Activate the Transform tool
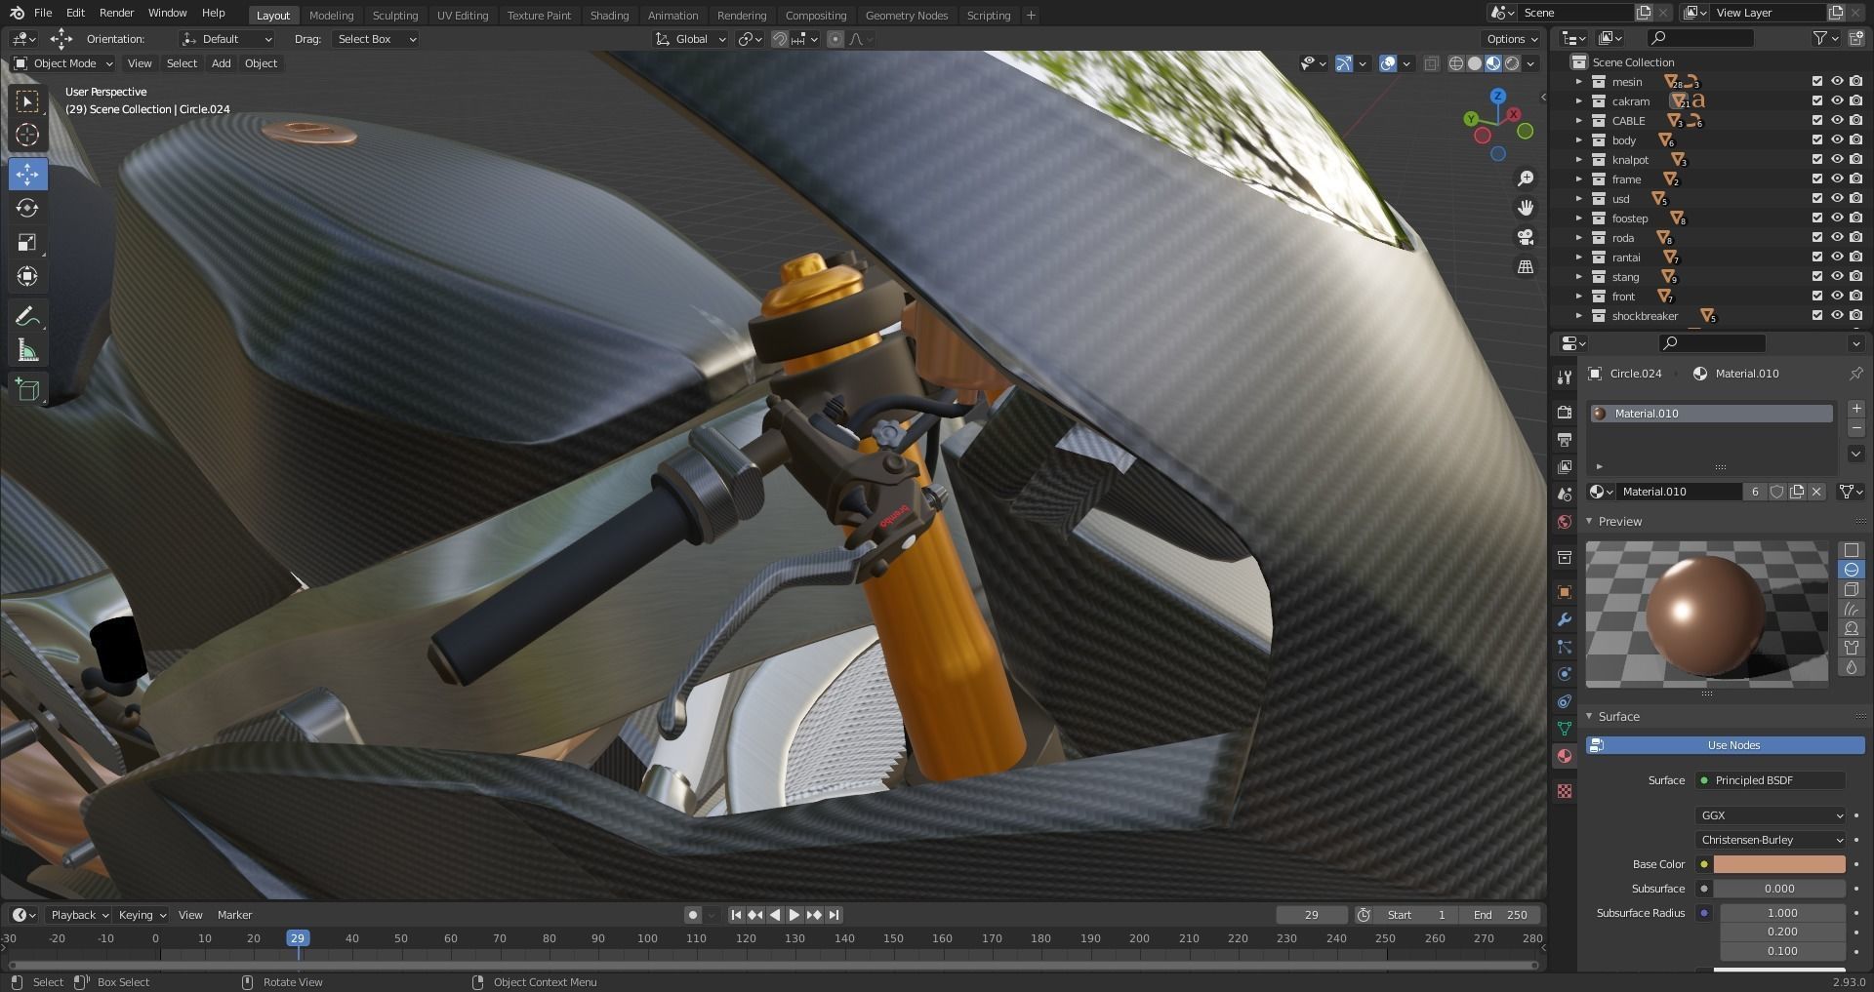Viewport: 1874px width, 992px height. click(27, 277)
